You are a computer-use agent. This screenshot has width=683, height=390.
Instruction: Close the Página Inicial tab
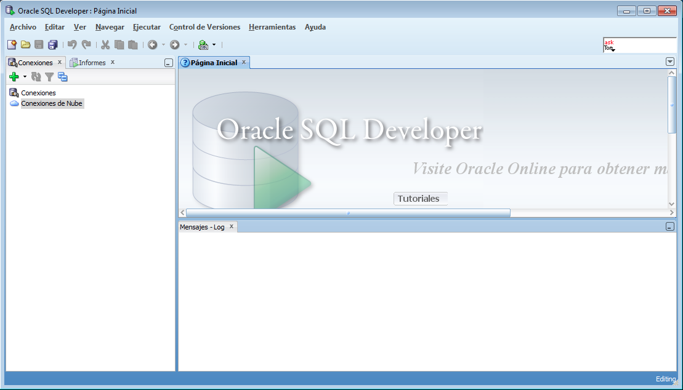pos(244,62)
